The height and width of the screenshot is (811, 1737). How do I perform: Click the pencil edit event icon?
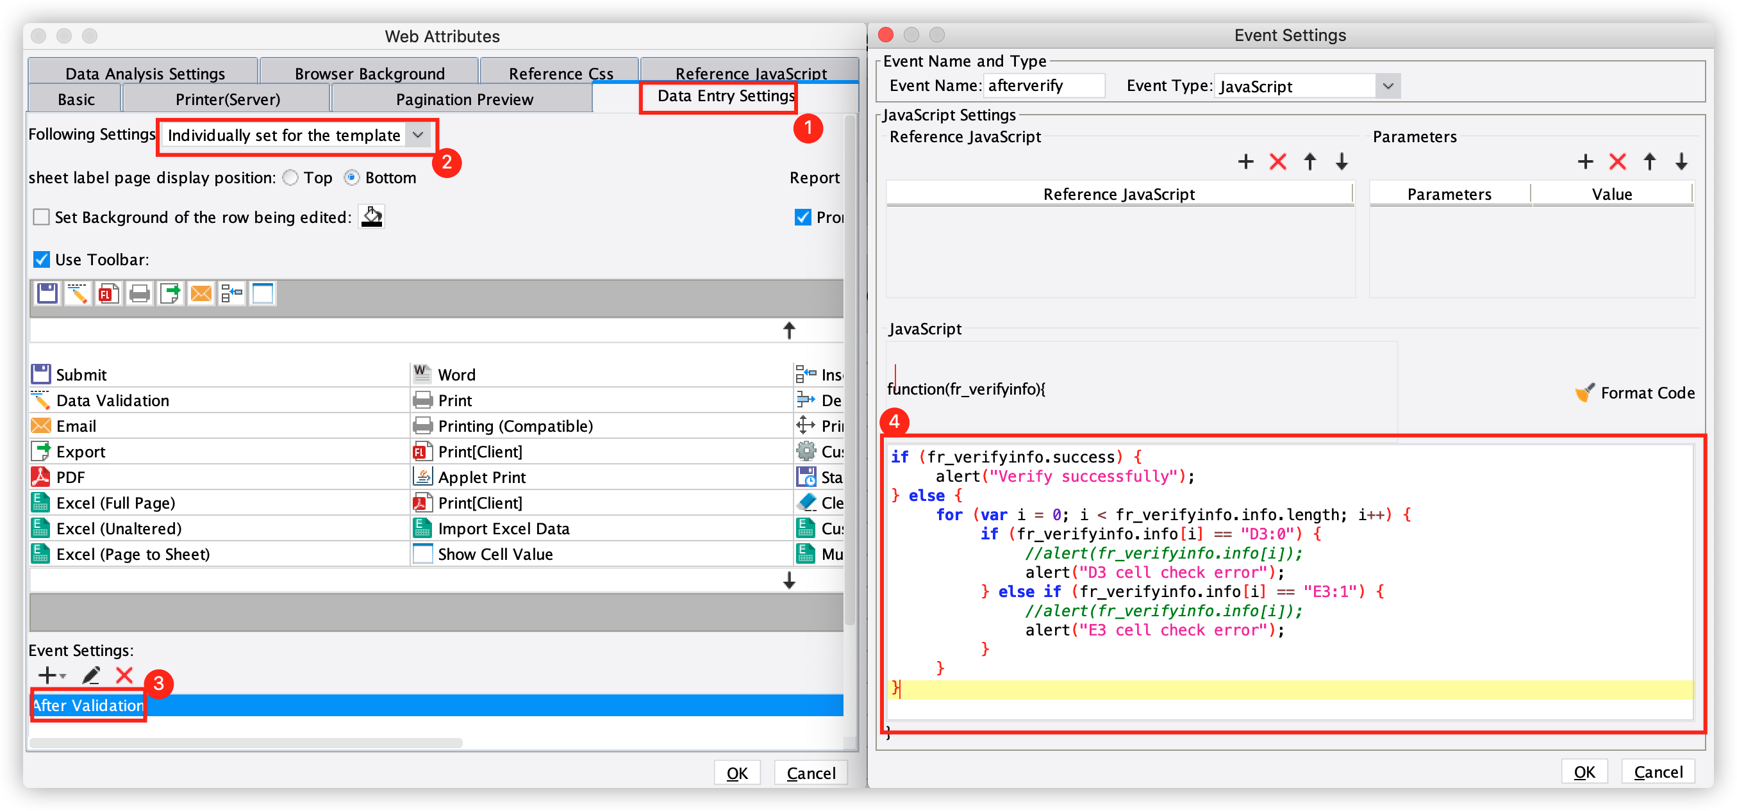[91, 675]
